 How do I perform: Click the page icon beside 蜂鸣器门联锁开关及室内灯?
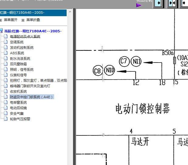coord(6,86)
